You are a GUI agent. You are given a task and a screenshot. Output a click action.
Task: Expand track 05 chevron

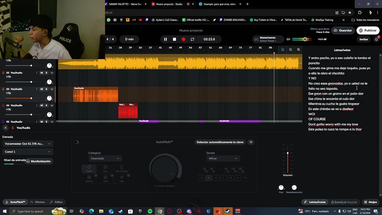pos(52,122)
